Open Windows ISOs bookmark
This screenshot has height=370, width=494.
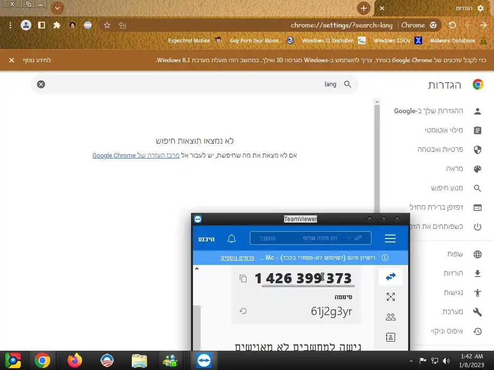(x=398, y=40)
